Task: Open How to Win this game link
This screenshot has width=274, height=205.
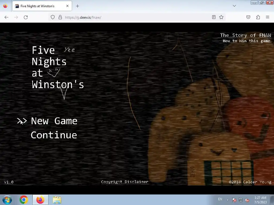Action: [247, 41]
